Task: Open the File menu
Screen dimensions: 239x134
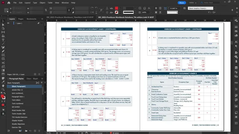Action: [15, 3]
